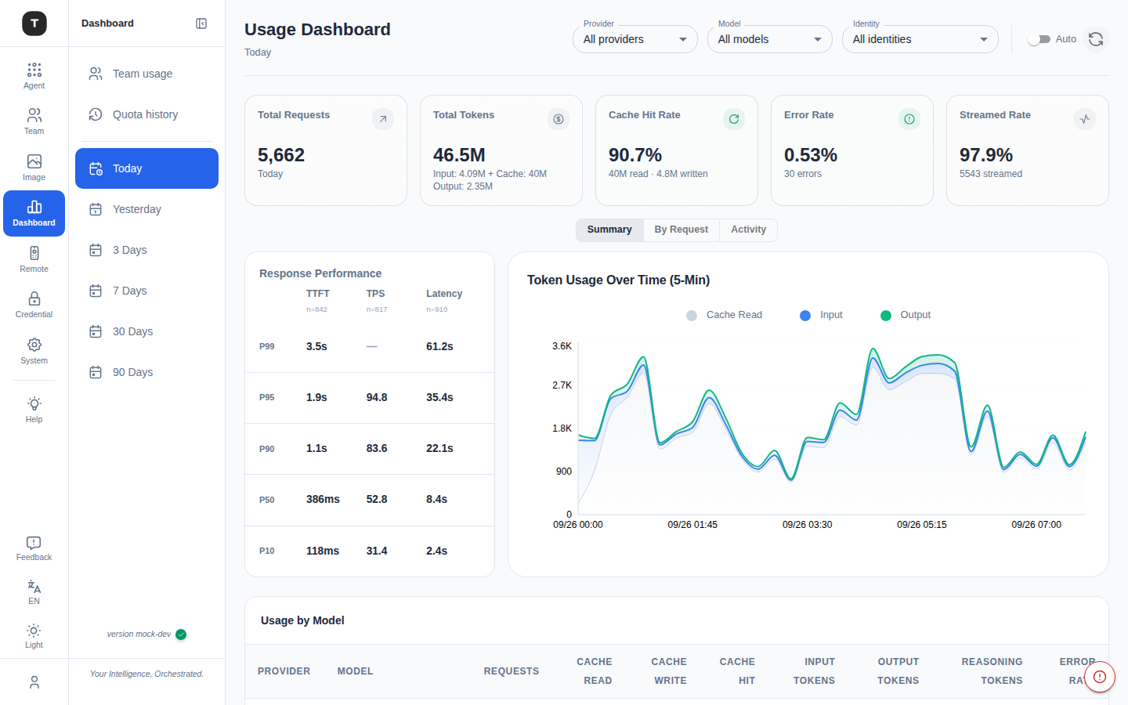Collapse the Dashboard side panel

(201, 23)
